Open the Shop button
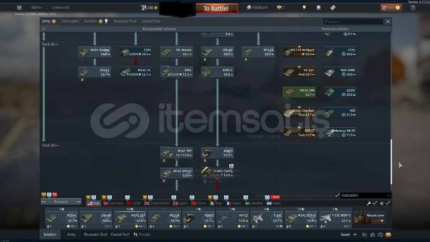 (391, 8)
